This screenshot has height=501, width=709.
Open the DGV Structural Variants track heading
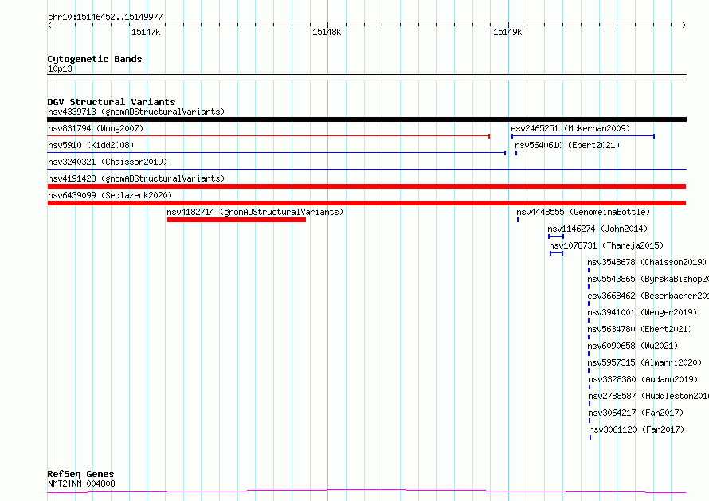(x=112, y=102)
